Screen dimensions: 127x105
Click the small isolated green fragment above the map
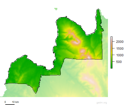[56, 9]
